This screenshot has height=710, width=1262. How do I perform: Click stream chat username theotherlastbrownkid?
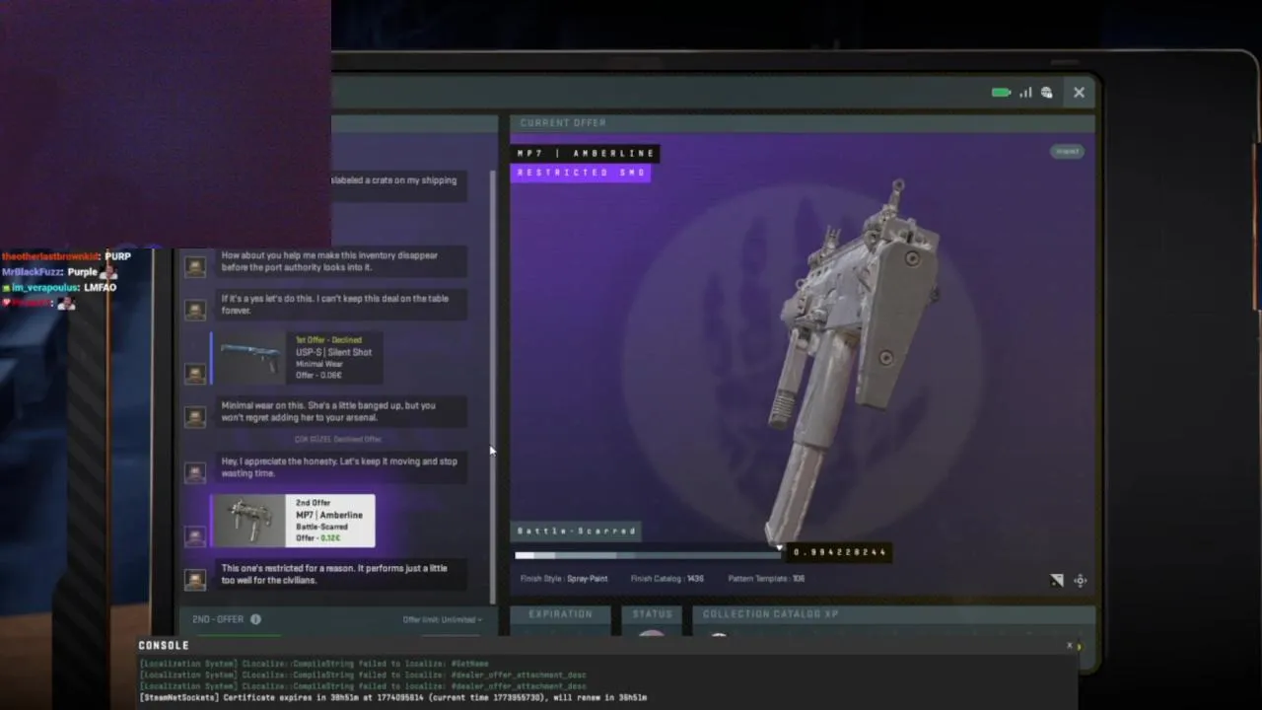point(50,256)
